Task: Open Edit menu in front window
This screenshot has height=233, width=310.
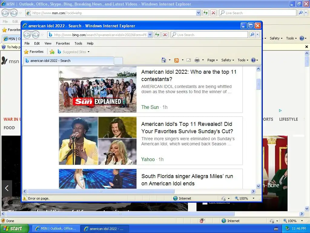Action: [x=37, y=43]
